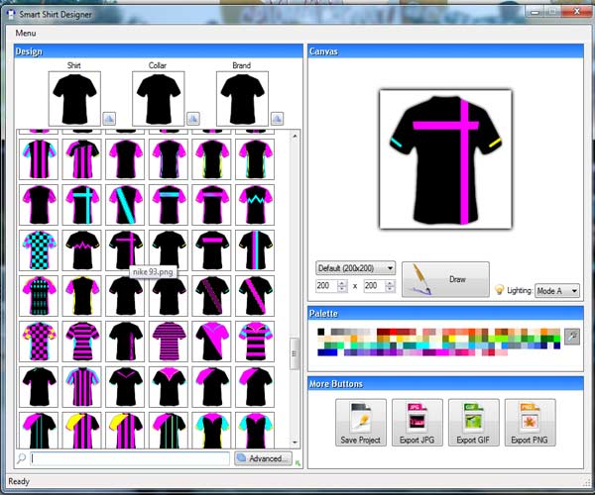The width and height of the screenshot is (595, 495).
Task: Decrease the canvas height value
Action: (390, 289)
